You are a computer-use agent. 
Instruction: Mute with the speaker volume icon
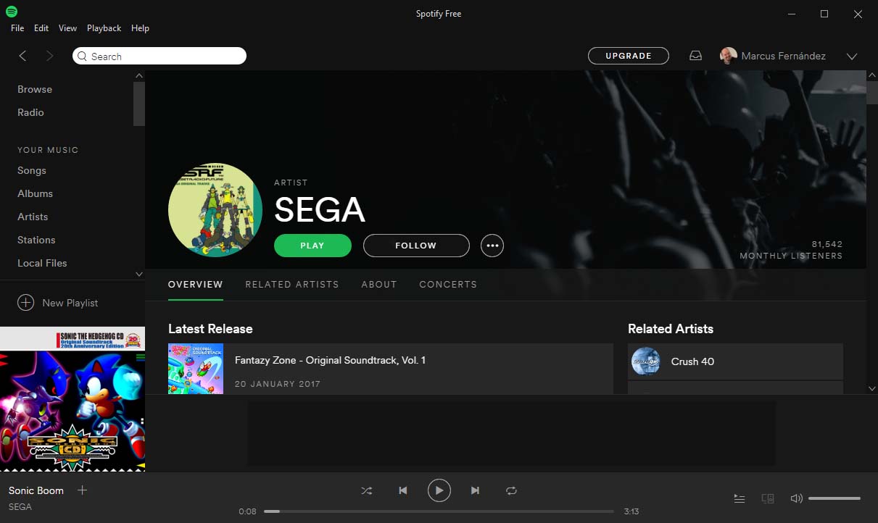796,498
